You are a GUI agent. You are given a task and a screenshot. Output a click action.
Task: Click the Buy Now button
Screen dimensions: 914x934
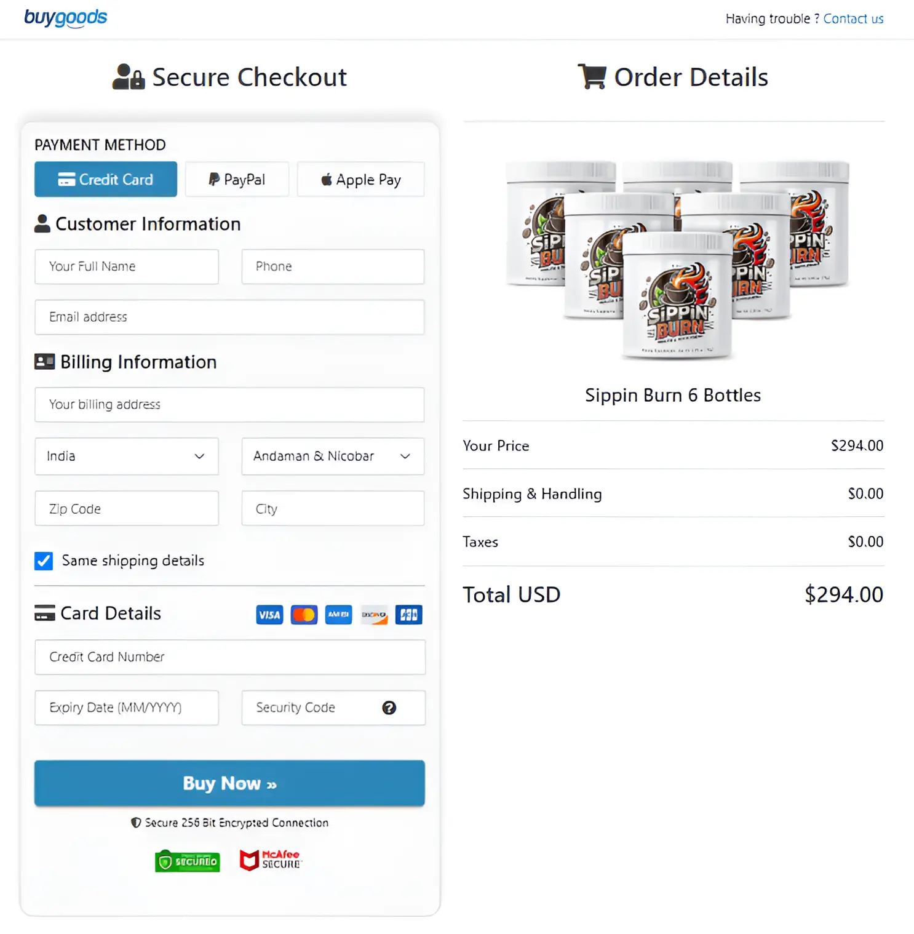coord(229,783)
